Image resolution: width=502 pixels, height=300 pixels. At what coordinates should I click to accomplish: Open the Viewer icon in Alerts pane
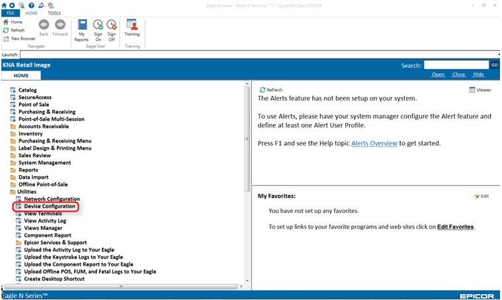472,90
